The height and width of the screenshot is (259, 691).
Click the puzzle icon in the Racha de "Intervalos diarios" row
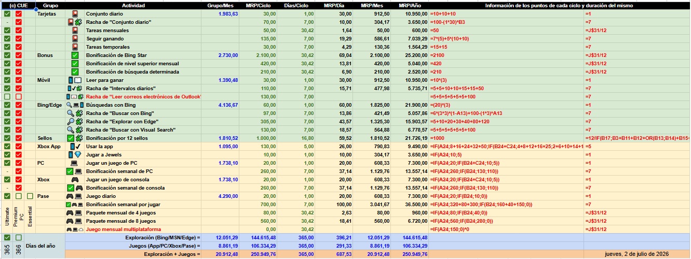pyautogui.click(x=79, y=89)
